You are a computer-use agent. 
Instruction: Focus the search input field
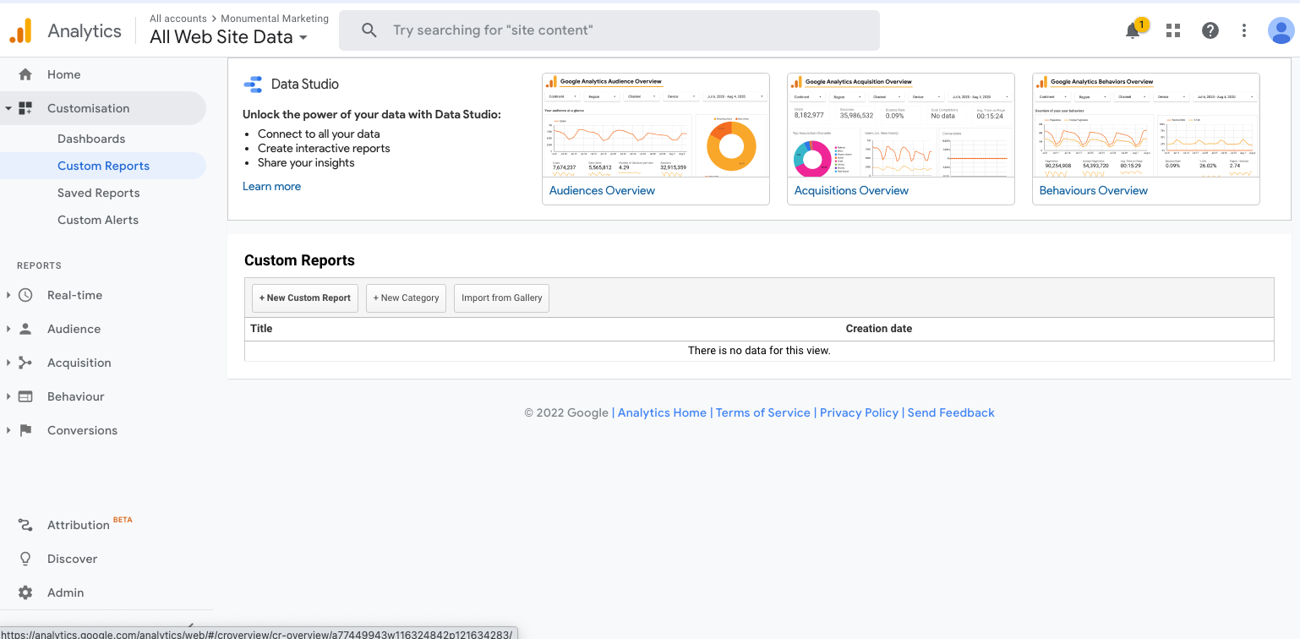click(x=609, y=30)
